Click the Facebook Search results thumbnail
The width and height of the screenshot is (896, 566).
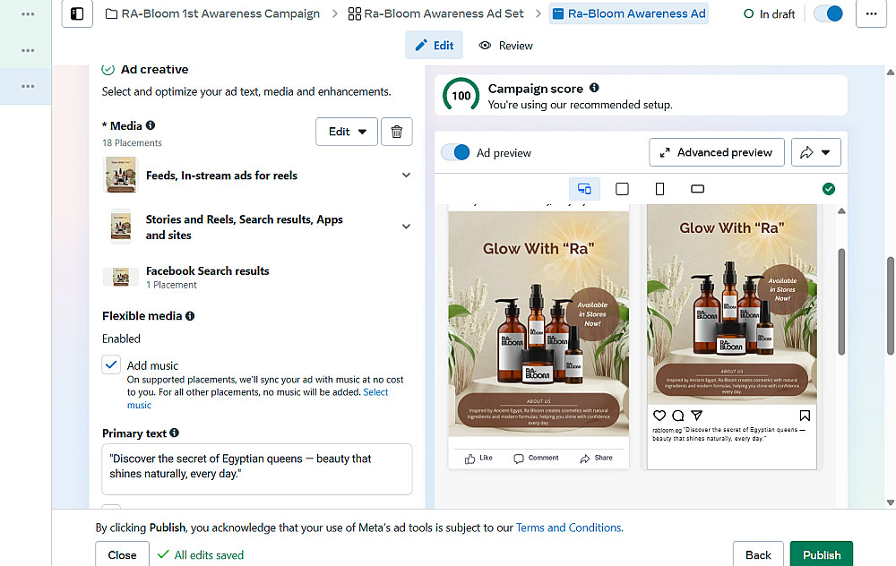tap(121, 277)
